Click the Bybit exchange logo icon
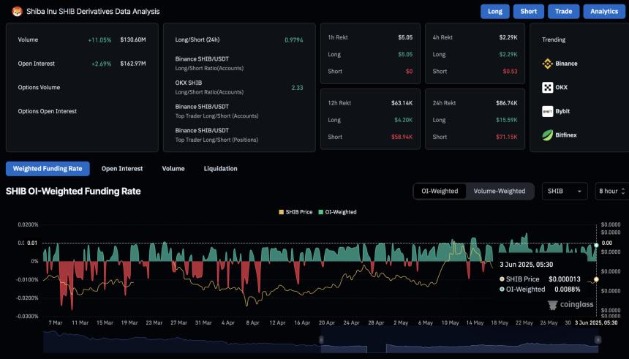The height and width of the screenshot is (359, 629). point(547,111)
